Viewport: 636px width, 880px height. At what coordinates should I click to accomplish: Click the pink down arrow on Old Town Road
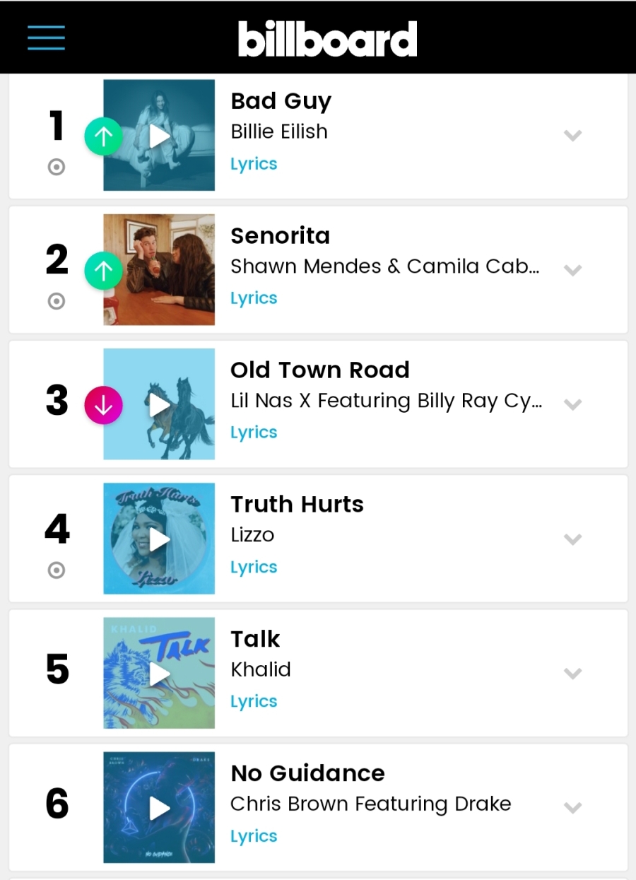pyautogui.click(x=104, y=405)
